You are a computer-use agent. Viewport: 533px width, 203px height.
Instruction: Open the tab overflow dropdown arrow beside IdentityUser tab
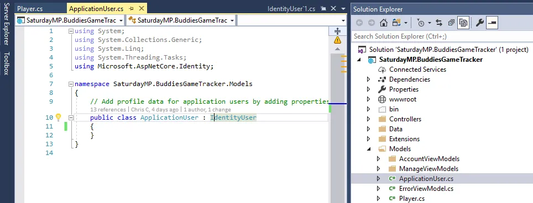[343, 8]
